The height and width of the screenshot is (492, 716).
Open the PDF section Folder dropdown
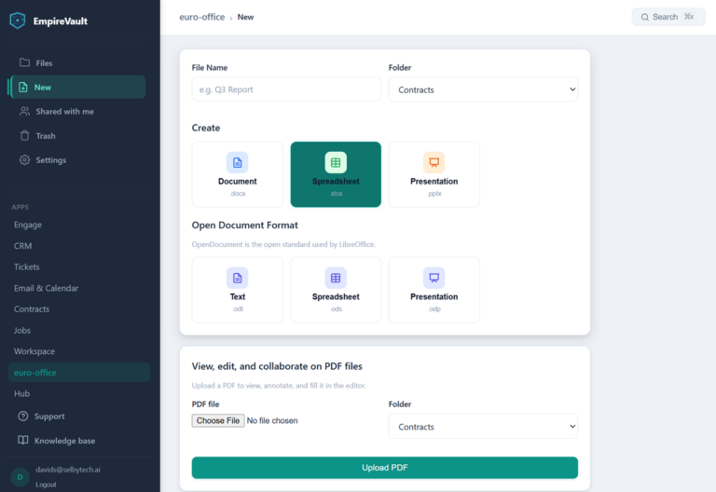point(483,426)
